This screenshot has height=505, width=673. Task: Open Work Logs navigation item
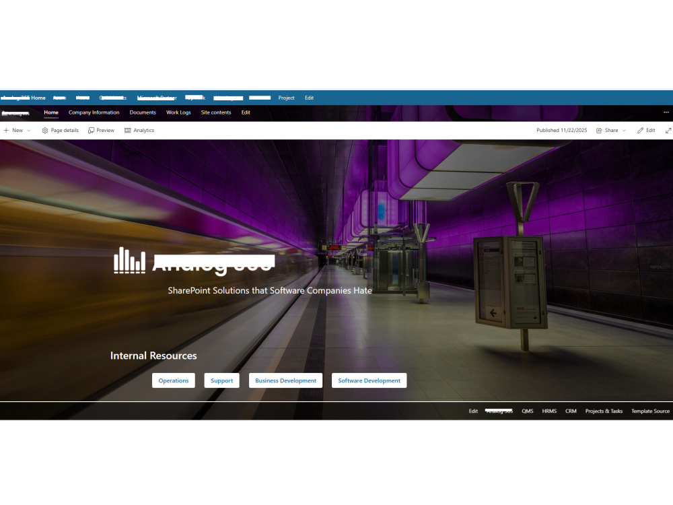[x=178, y=112]
